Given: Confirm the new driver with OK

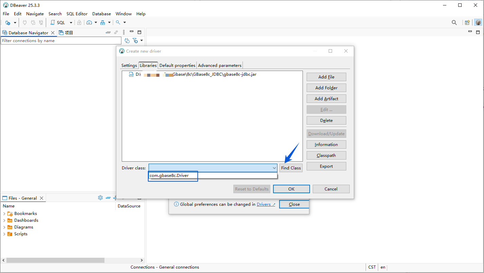Looking at the screenshot, I should [x=291, y=189].
